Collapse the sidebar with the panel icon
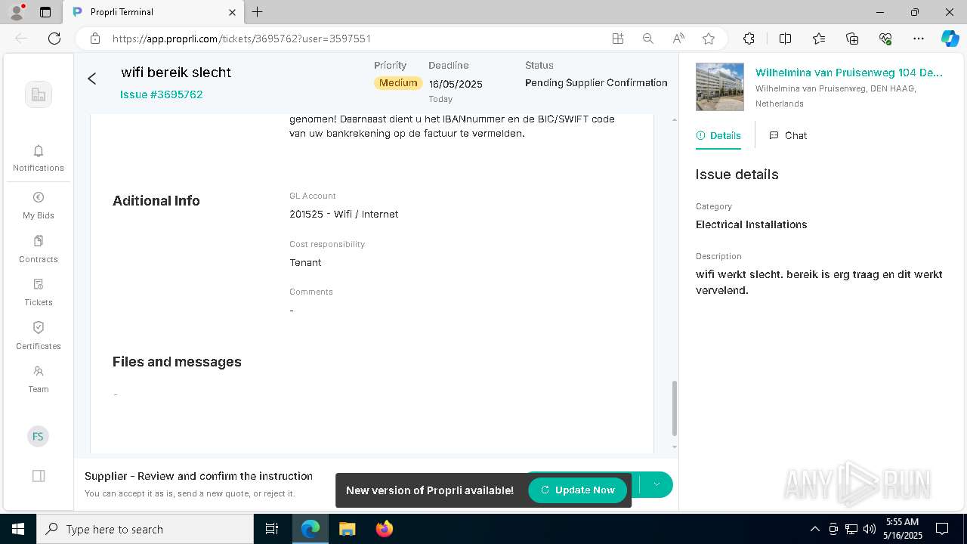 (39, 476)
